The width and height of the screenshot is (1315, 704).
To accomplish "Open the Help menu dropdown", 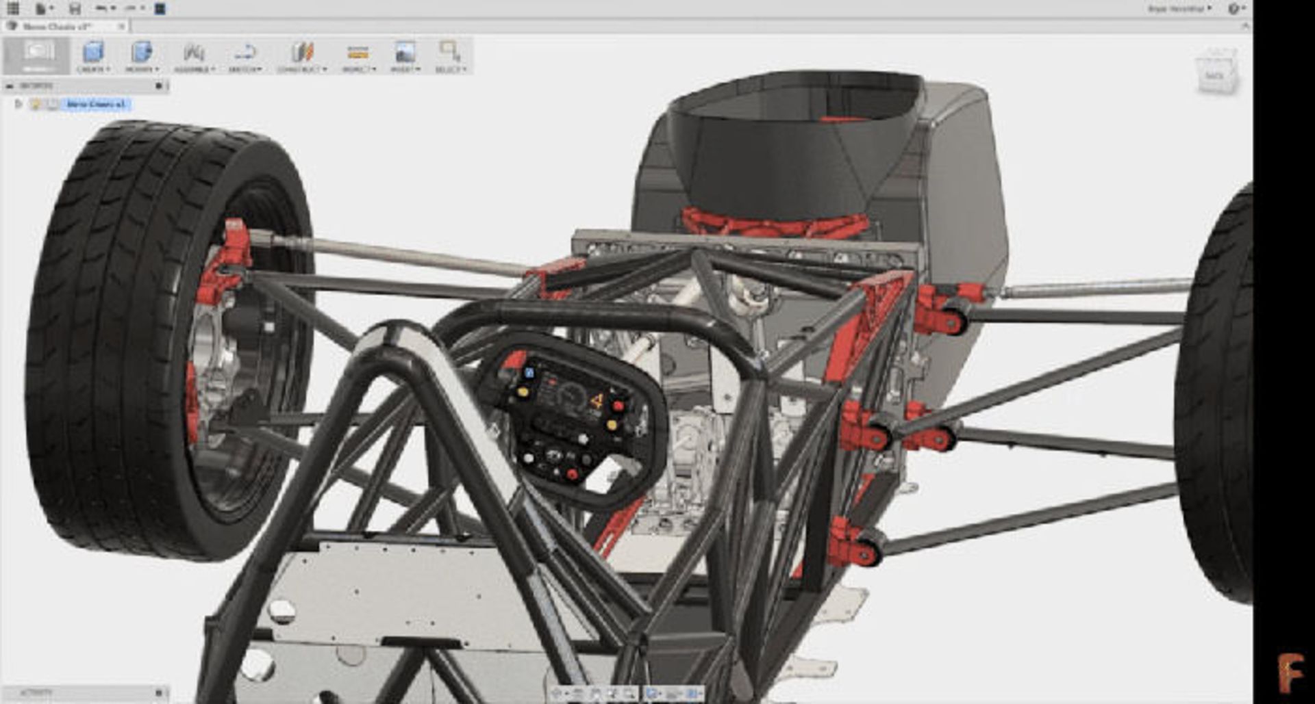I will pyautogui.click(x=1236, y=8).
